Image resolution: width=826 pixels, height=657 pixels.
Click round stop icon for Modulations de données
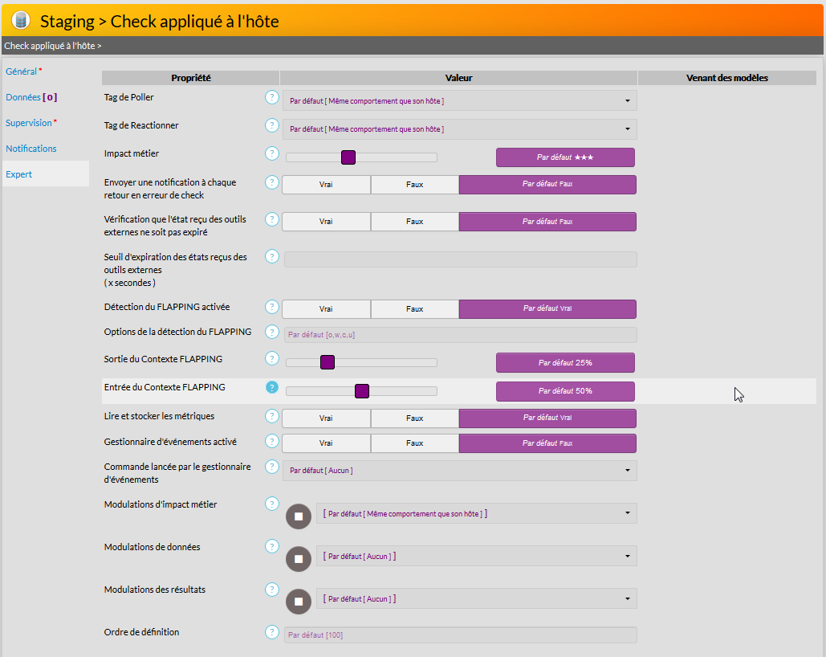click(299, 558)
